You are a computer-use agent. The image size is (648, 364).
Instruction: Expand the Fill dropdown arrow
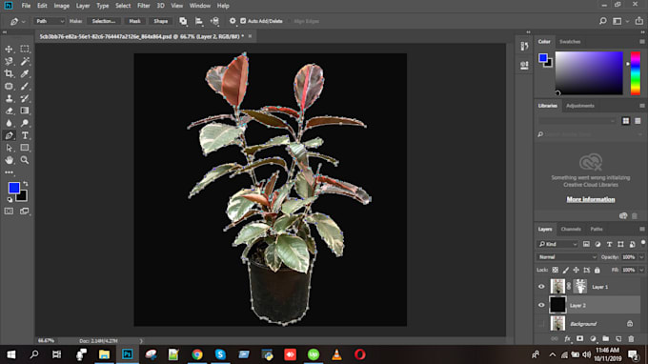coord(641,270)
